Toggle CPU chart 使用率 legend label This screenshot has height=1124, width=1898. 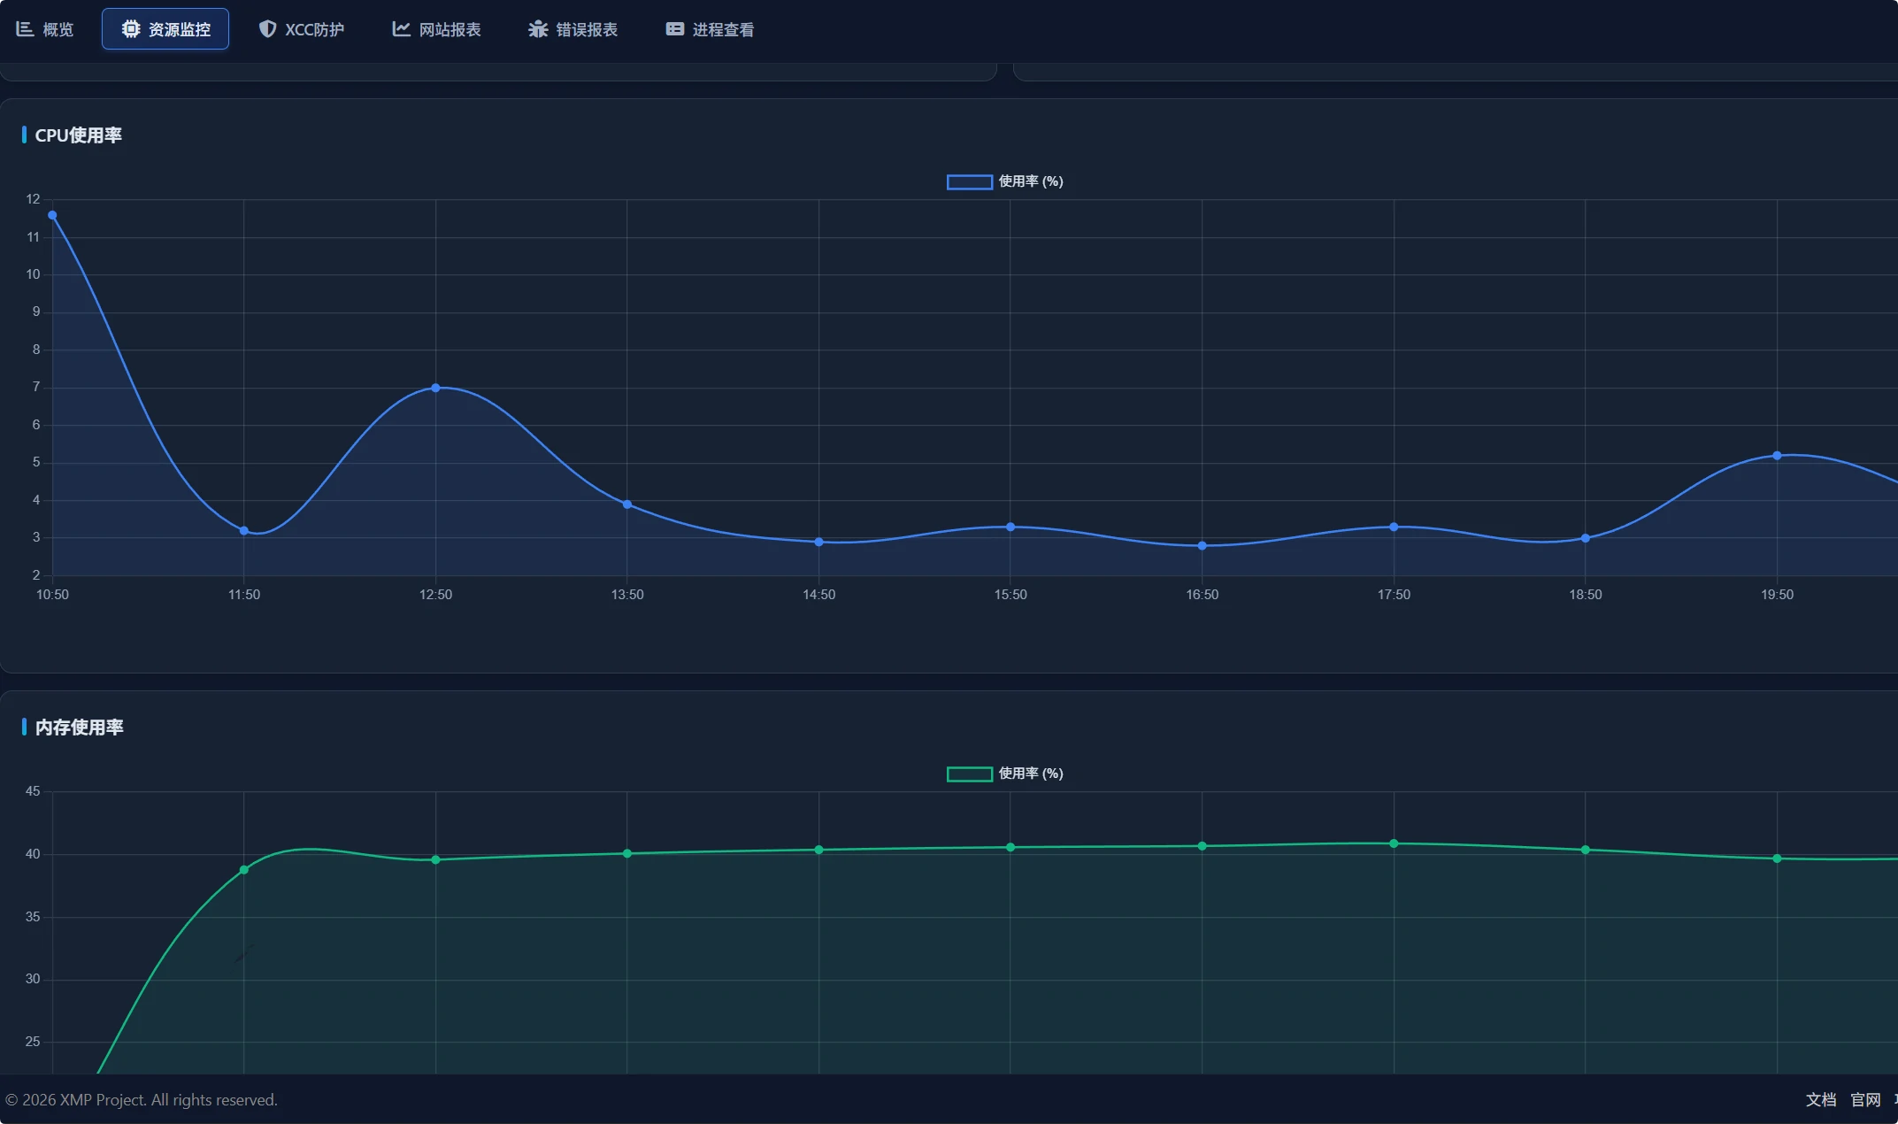click(x=1031, y=181)
